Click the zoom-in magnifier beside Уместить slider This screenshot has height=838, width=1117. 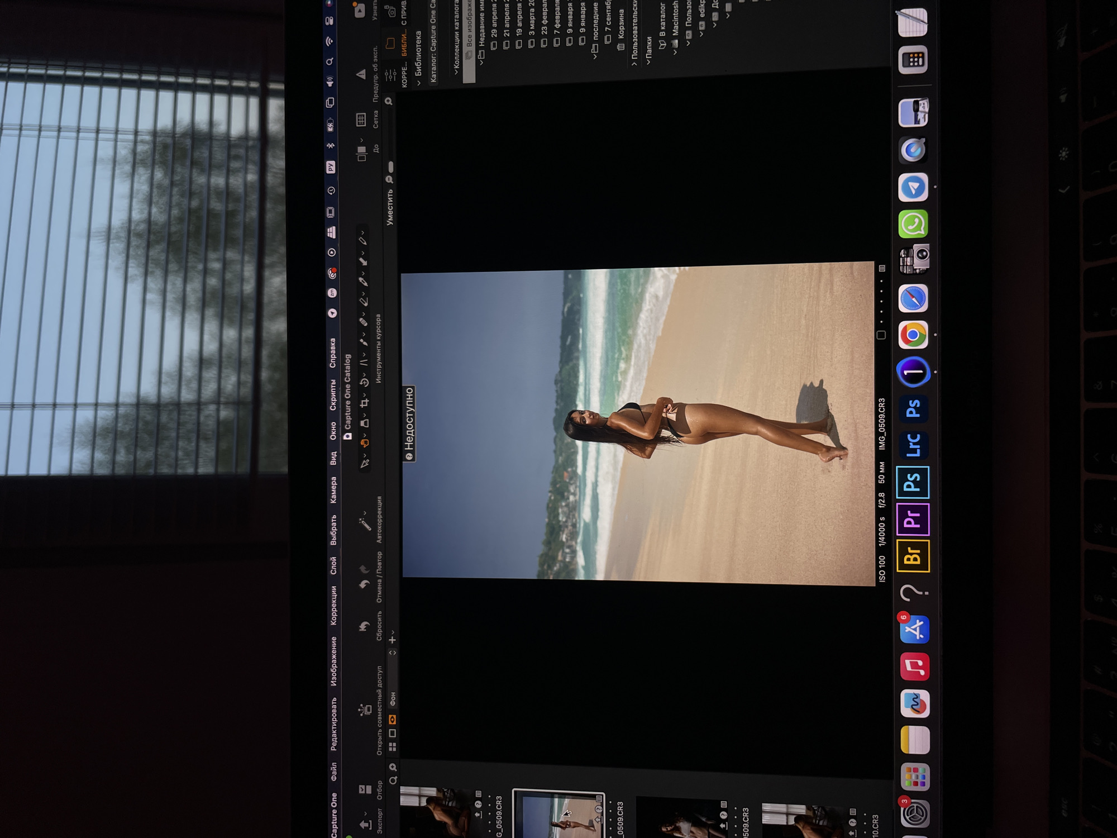(389, 101)
